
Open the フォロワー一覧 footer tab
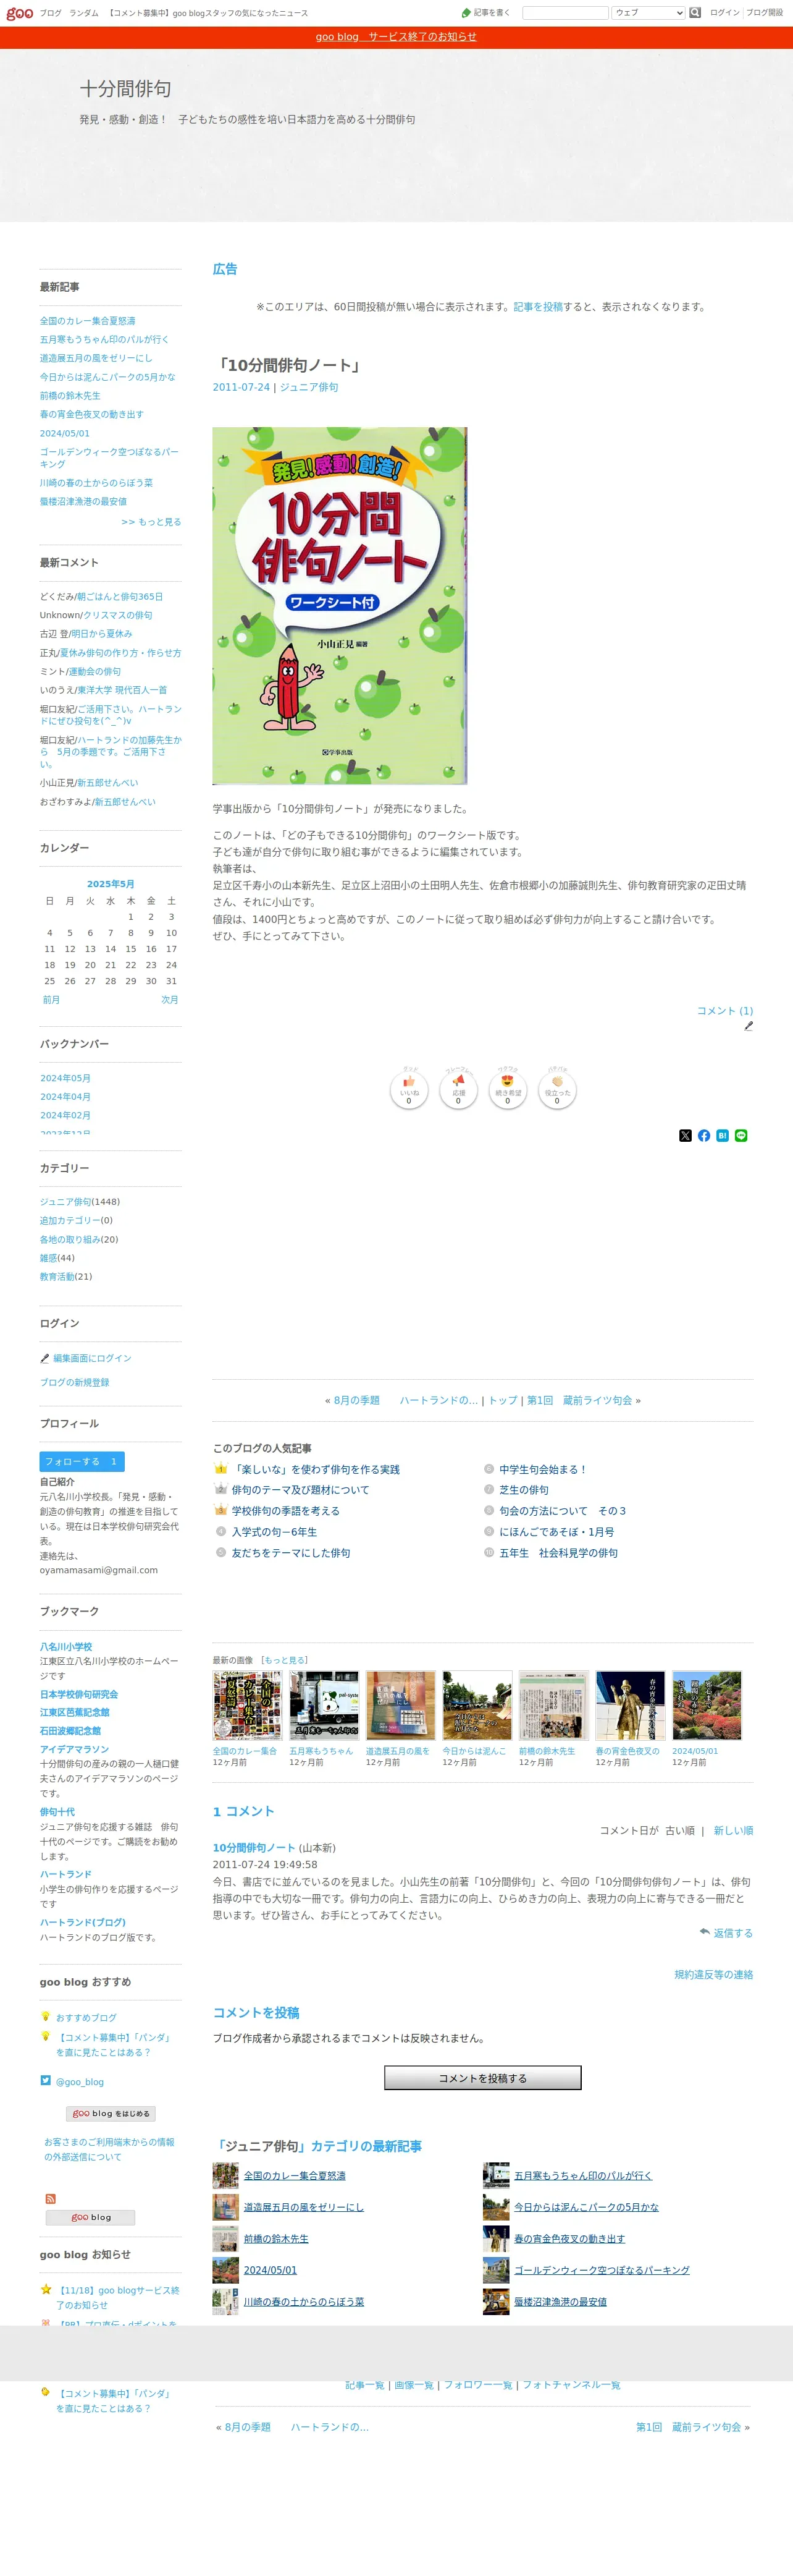(x=477, y=2385)
